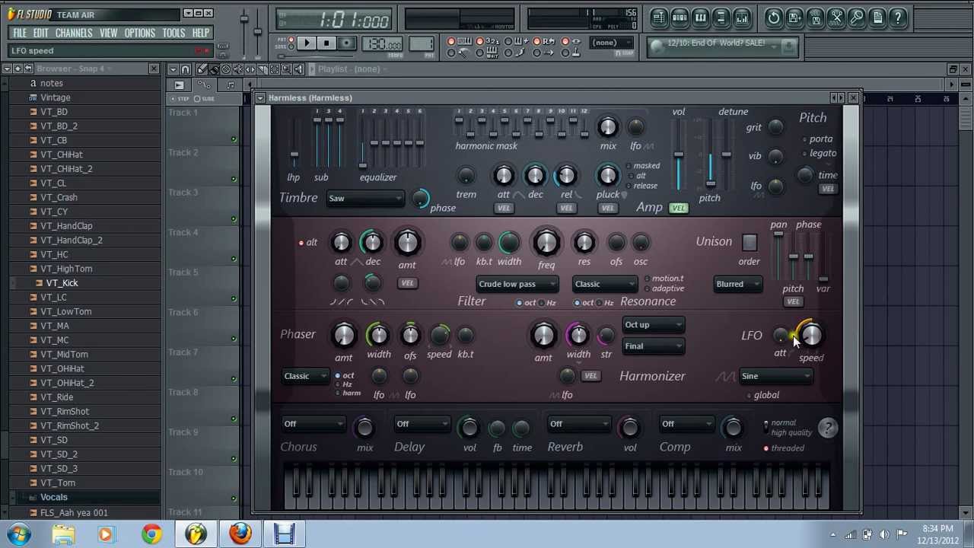
Task: Click the one-click recording microphone icon
Action: click(x=857, y=18)
